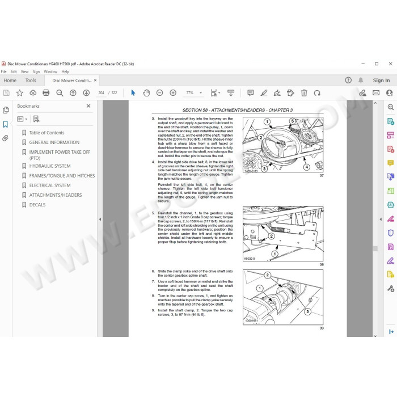The width and height of the screenshot is (397, 397).
Task: Rotate the page view clockwise
Action: tap(317, 93)
